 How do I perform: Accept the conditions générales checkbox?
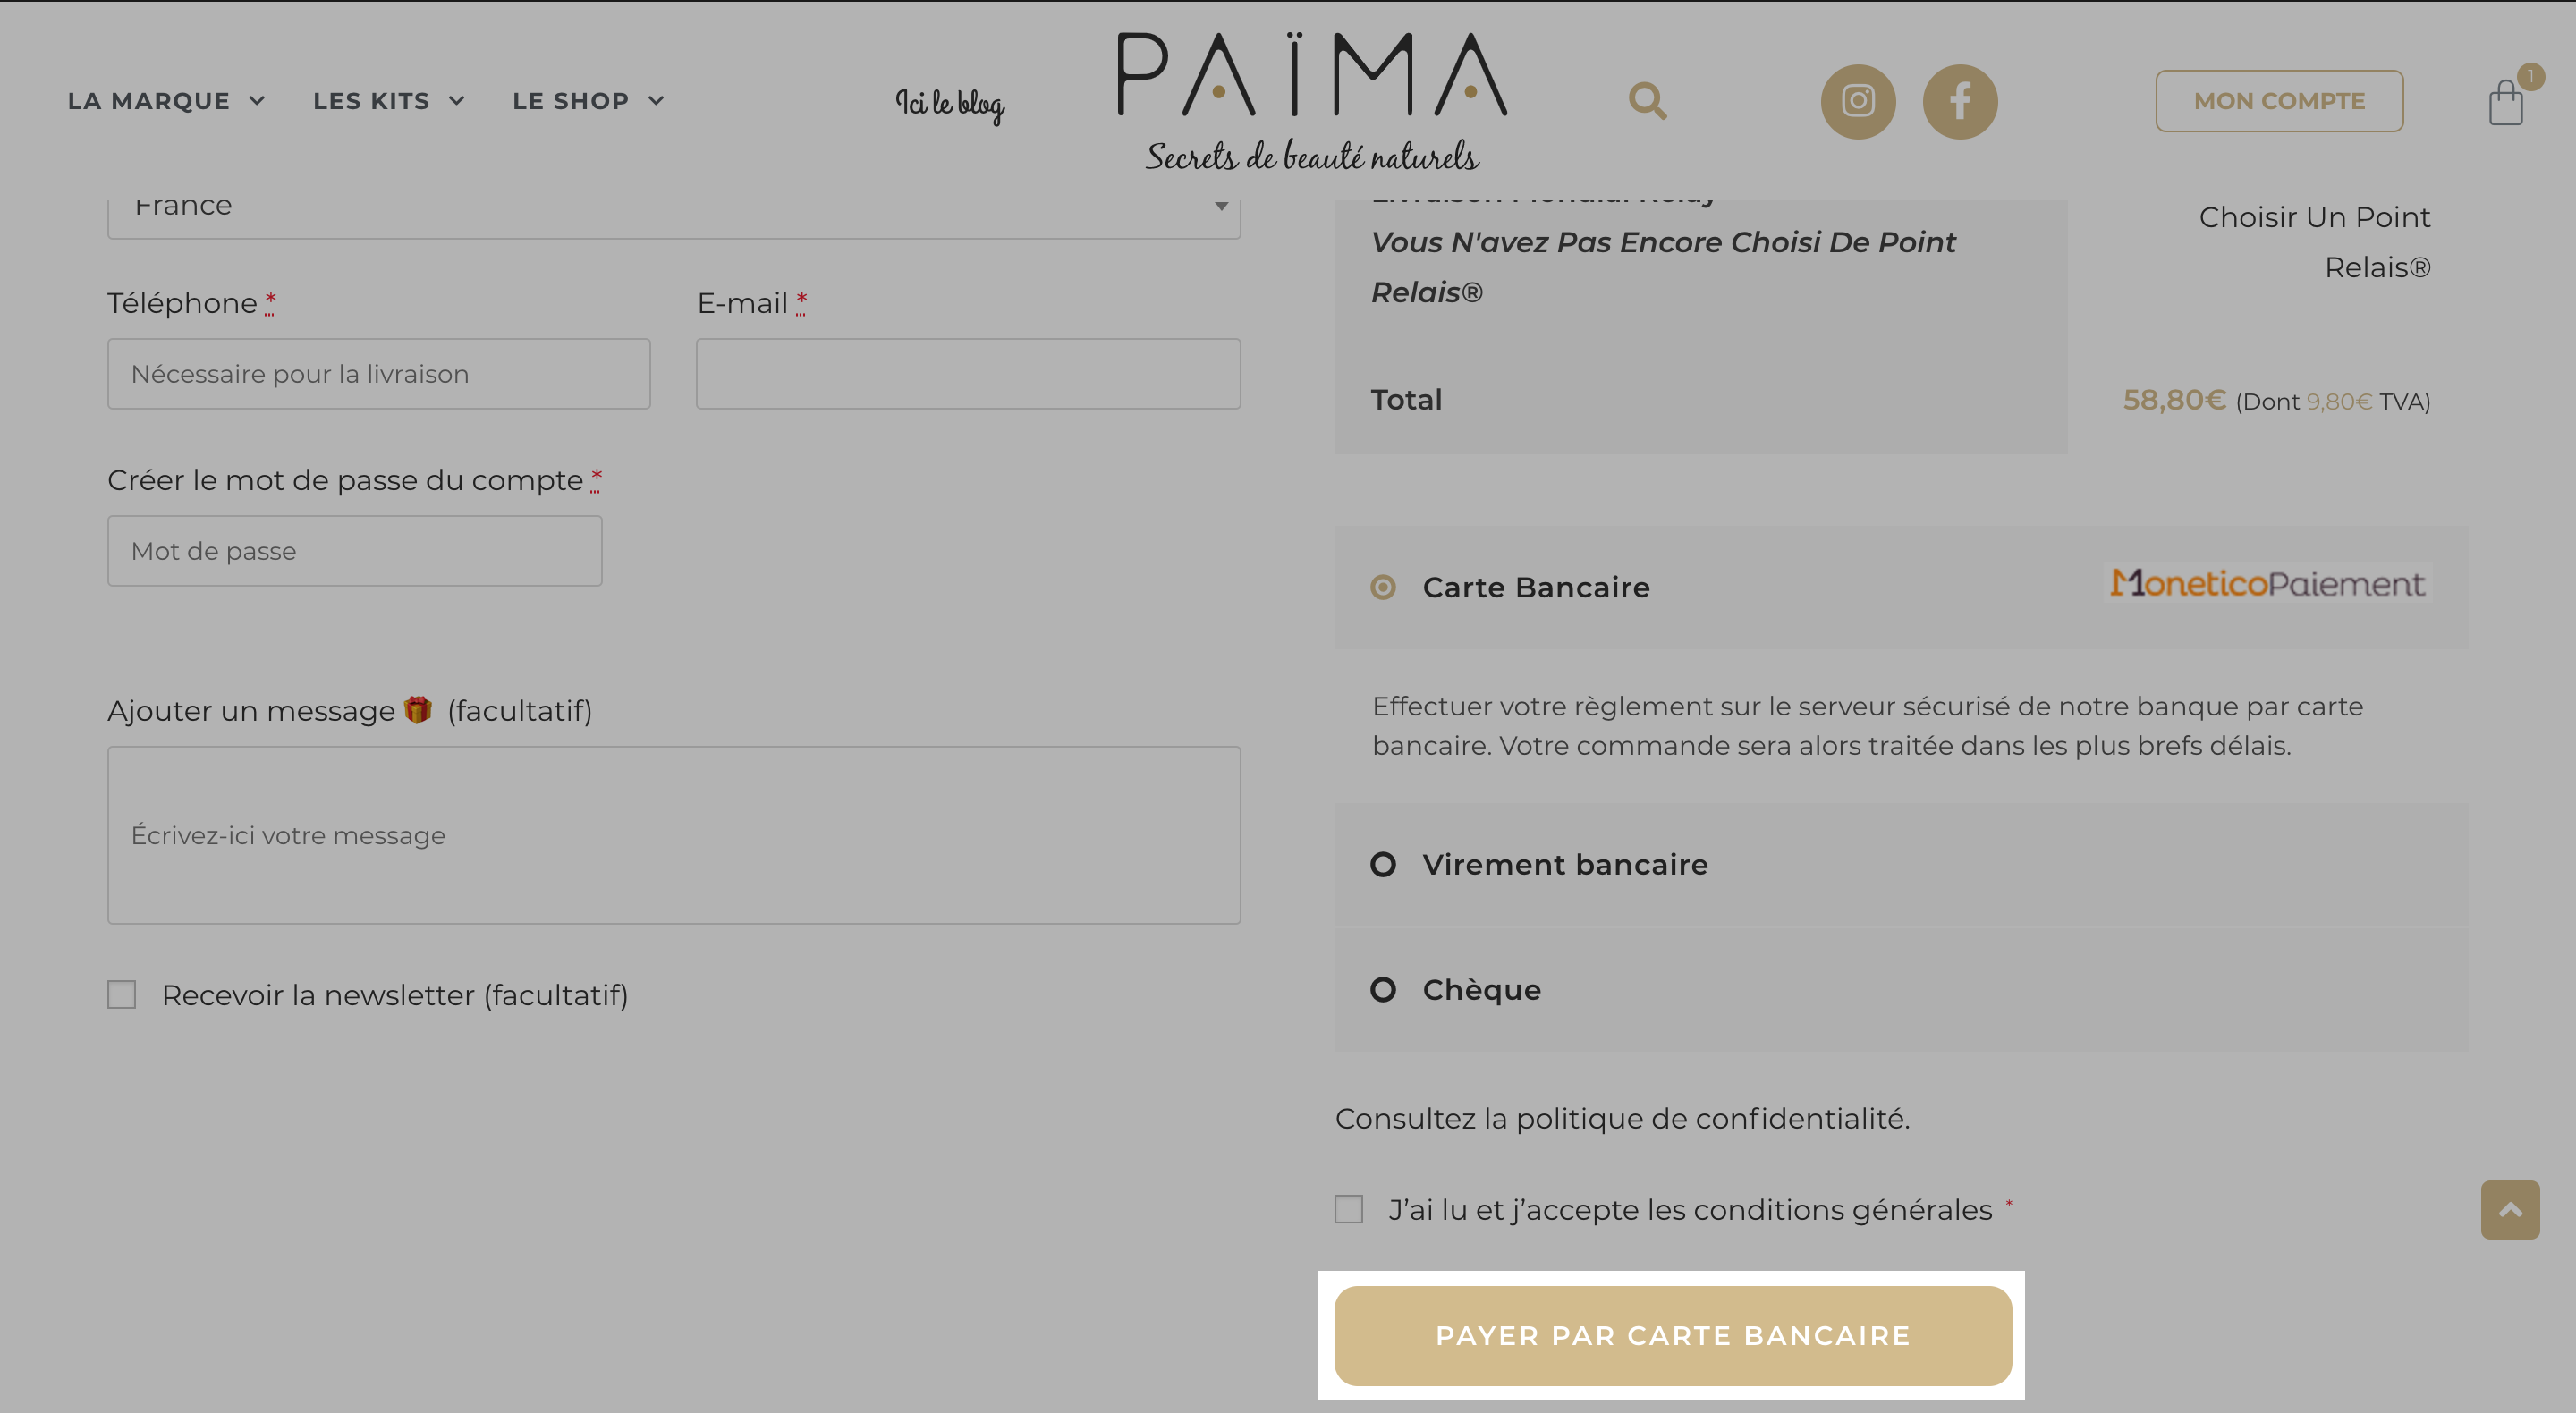[x=1349, y=1209]
